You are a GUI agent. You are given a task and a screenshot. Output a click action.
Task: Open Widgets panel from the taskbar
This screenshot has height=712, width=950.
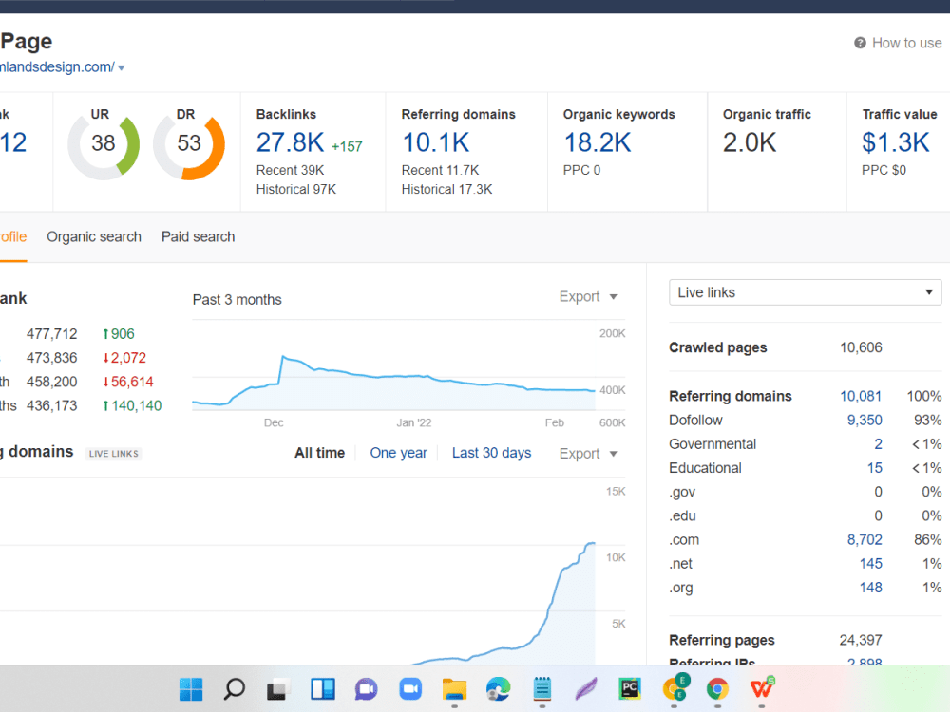pos(323,689)
